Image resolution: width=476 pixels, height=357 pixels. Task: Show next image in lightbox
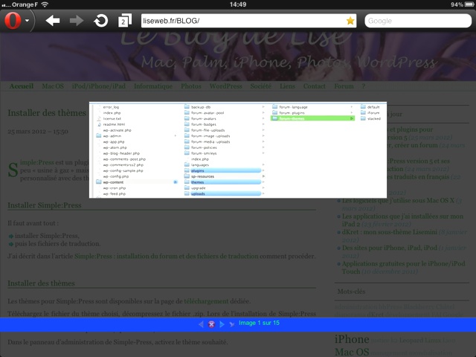click(x=222, y=324)
